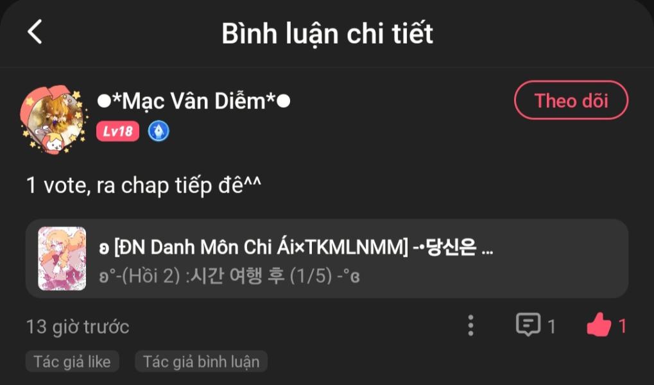The image size is (654, 385).
Task: Tap the Lv18 level badge
Action: click(117, 132)
